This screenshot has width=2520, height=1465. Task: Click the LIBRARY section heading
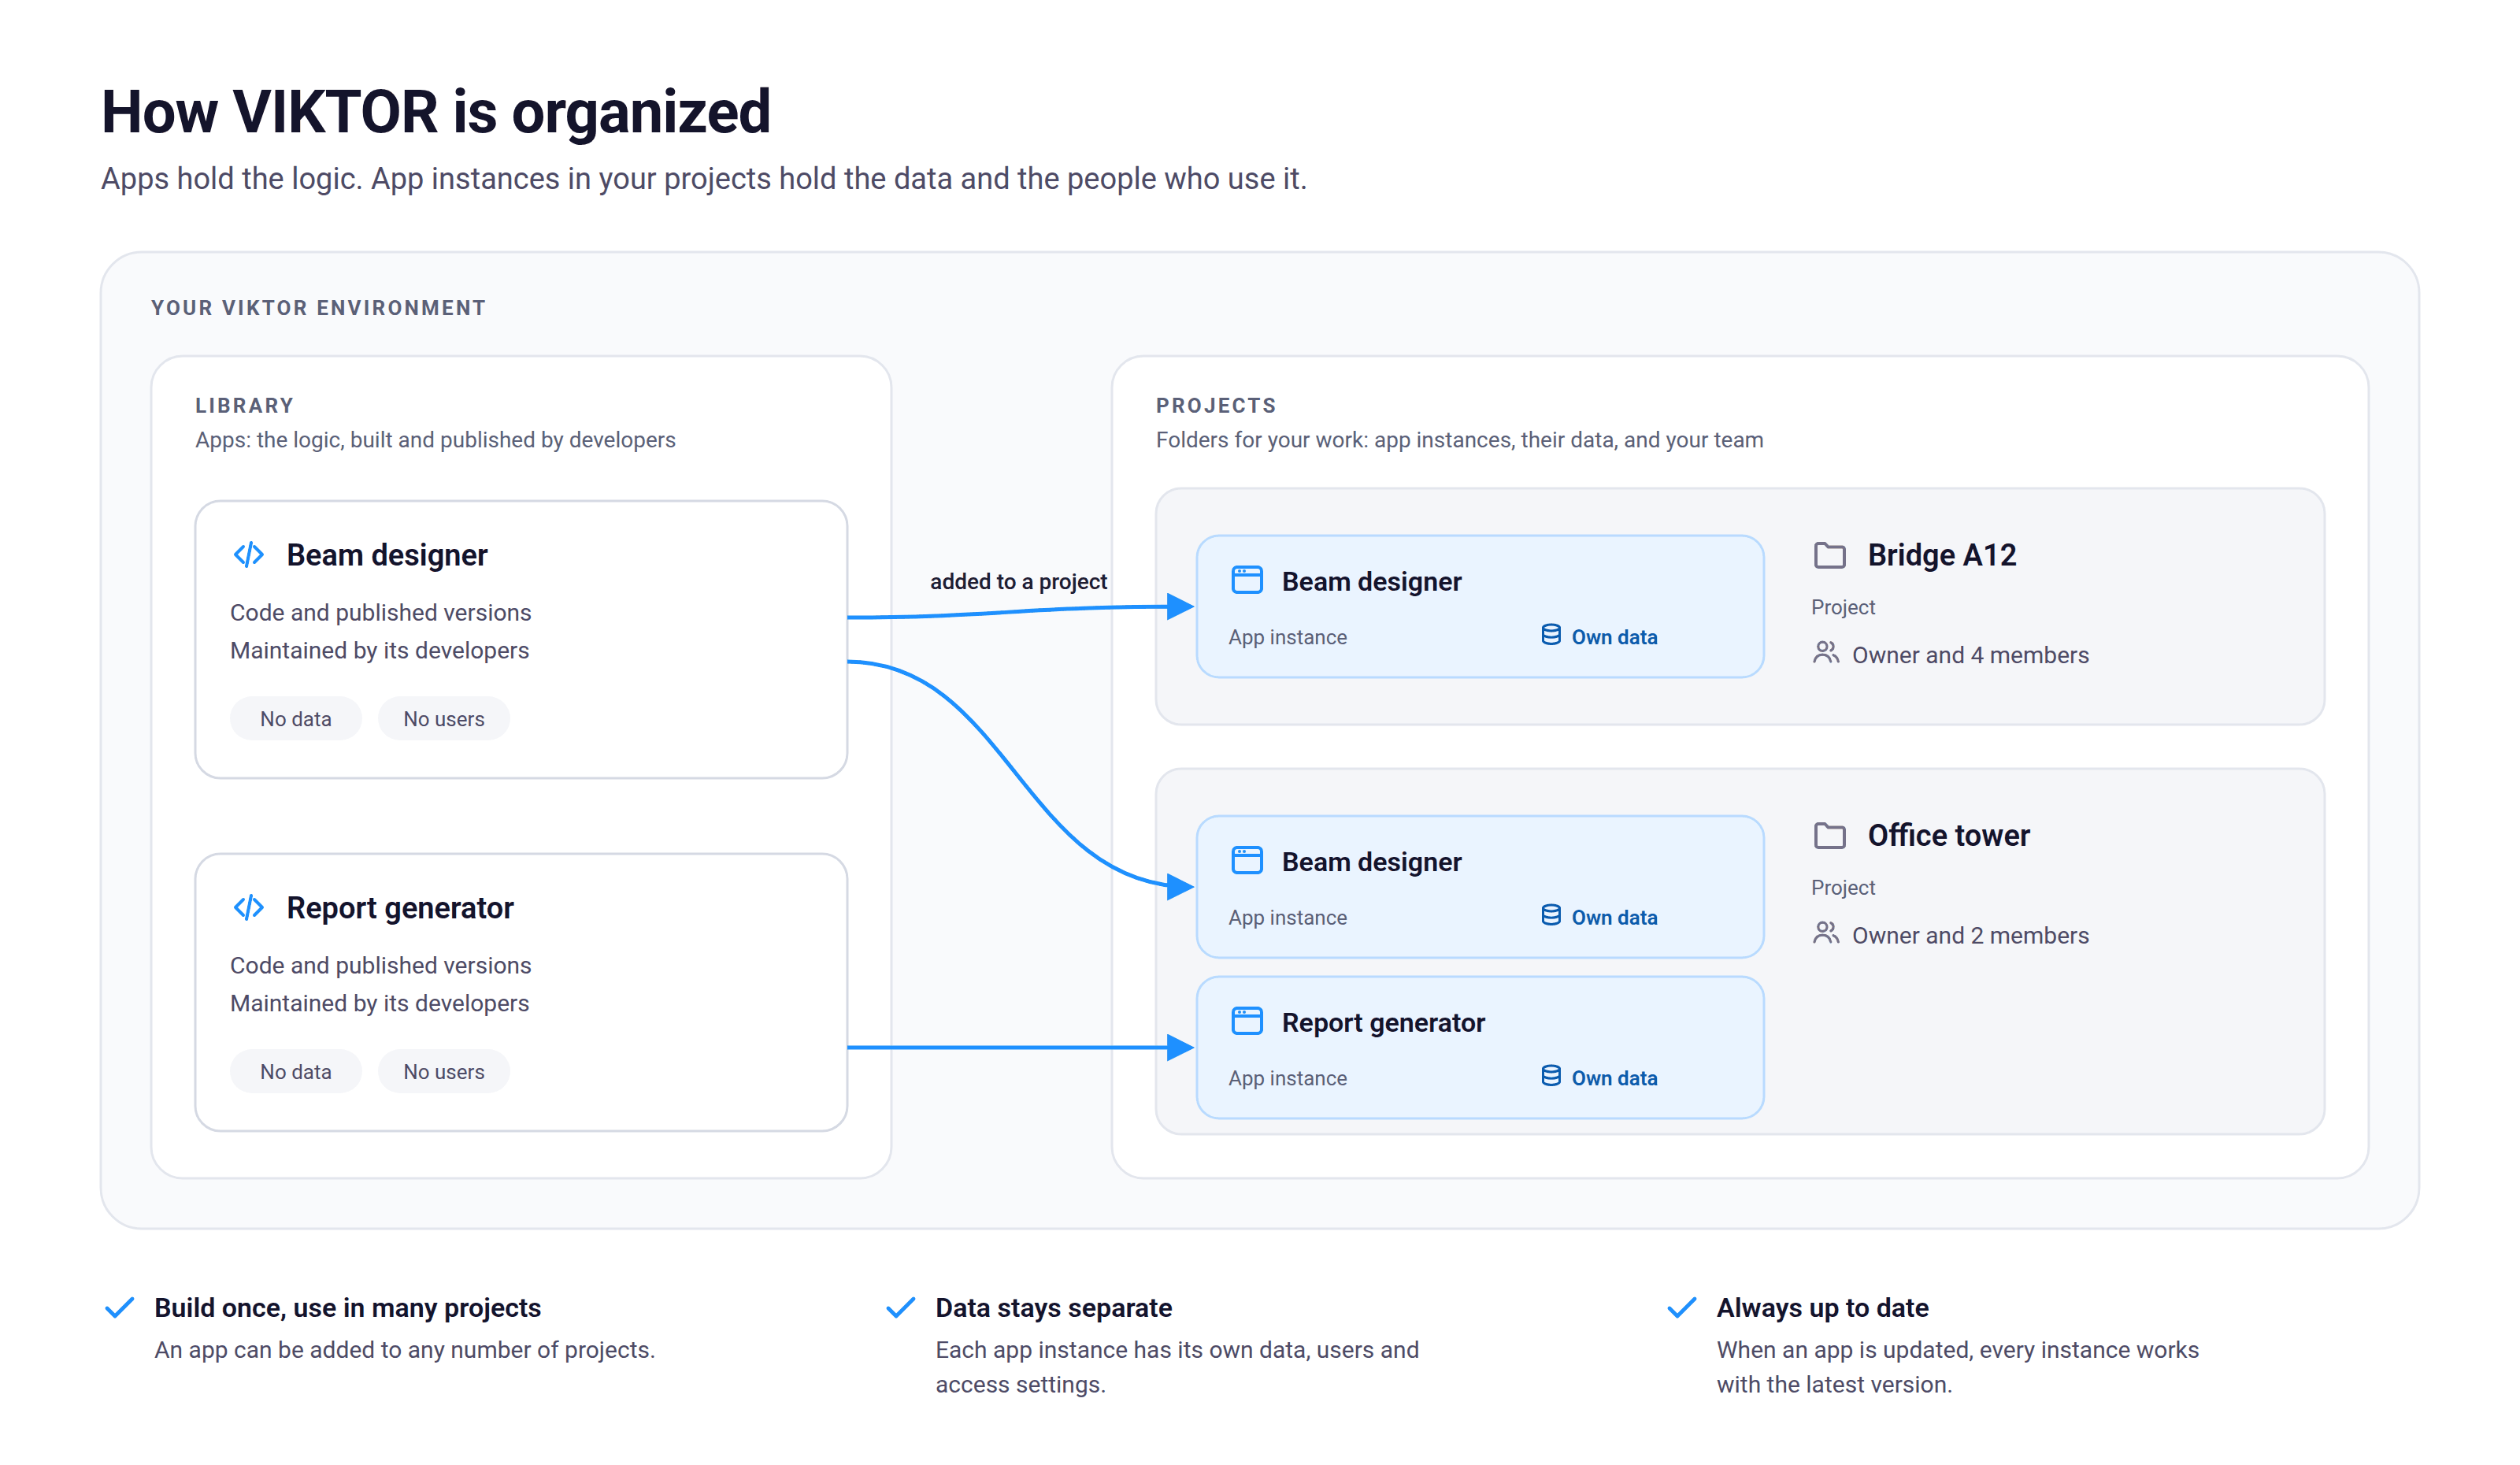pos(244,406)
